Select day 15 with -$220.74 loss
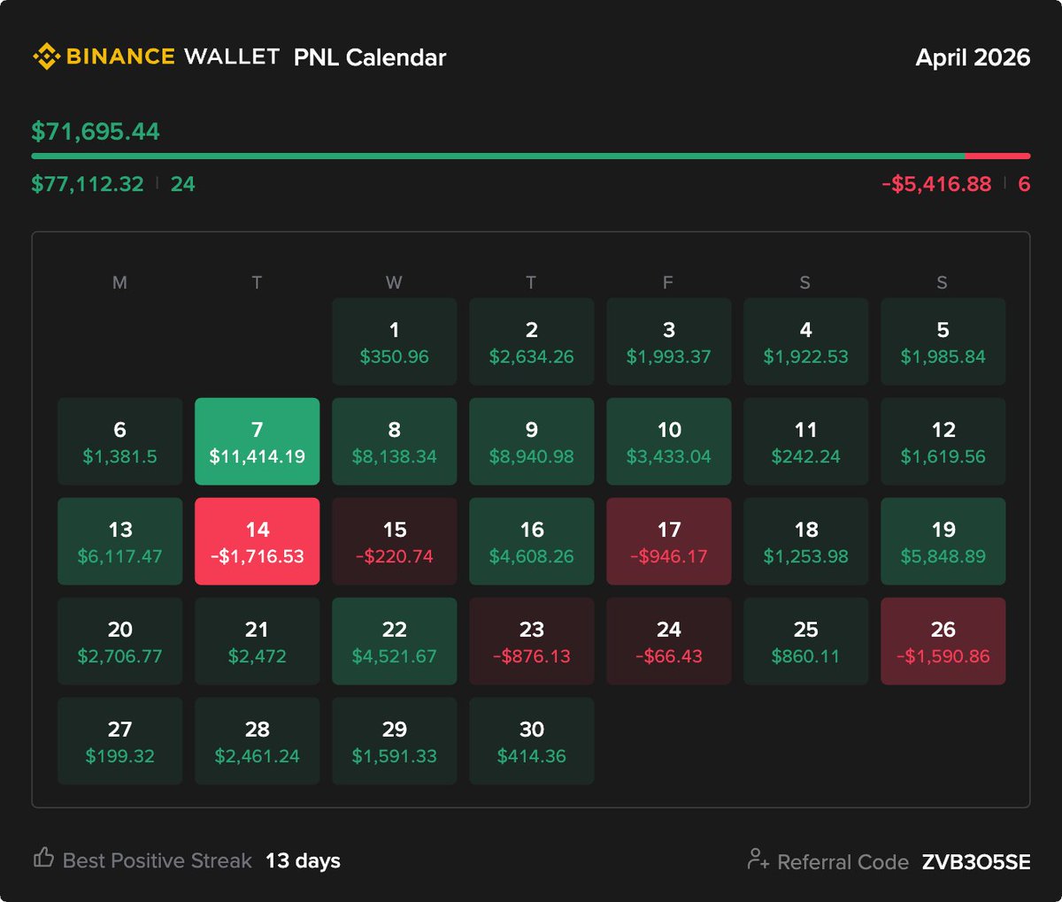The height and width of the screenshot is (902, 1062). coord(395,541)
